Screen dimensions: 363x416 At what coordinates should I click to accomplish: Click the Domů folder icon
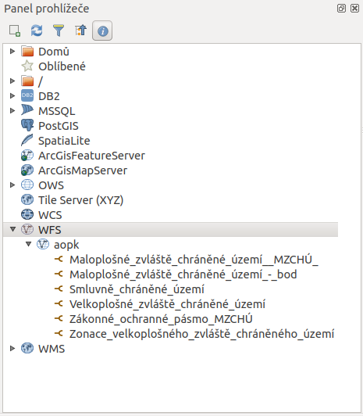point(27,51)
